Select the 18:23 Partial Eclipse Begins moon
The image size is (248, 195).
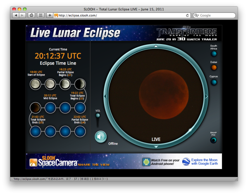point(65,84)
